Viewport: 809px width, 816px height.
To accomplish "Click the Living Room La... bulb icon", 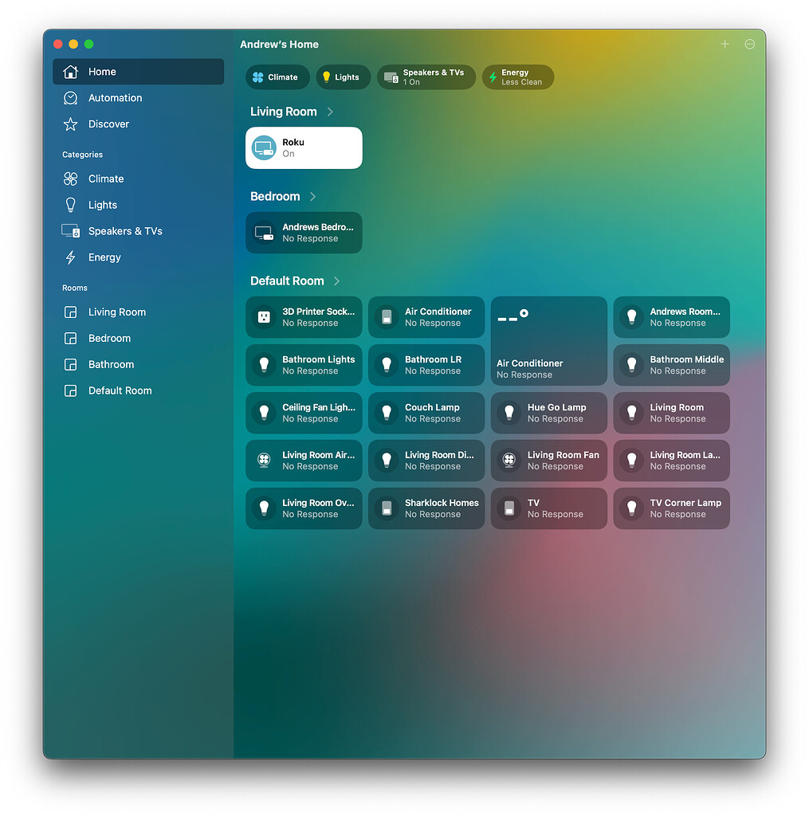I will (x=631, y=460).
